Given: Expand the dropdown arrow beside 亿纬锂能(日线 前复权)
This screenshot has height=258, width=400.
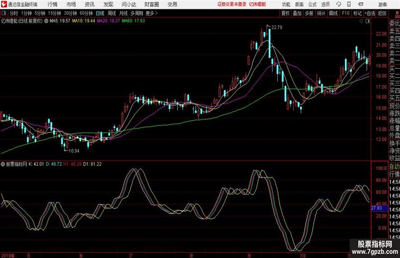Looking at the screenshot, I should coord(46,21).
